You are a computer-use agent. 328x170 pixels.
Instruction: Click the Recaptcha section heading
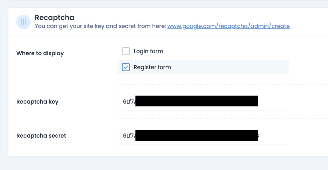(54, 18)
